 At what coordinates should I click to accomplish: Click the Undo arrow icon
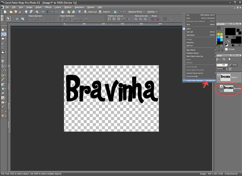pyautogui.click(x=43, y=12)
